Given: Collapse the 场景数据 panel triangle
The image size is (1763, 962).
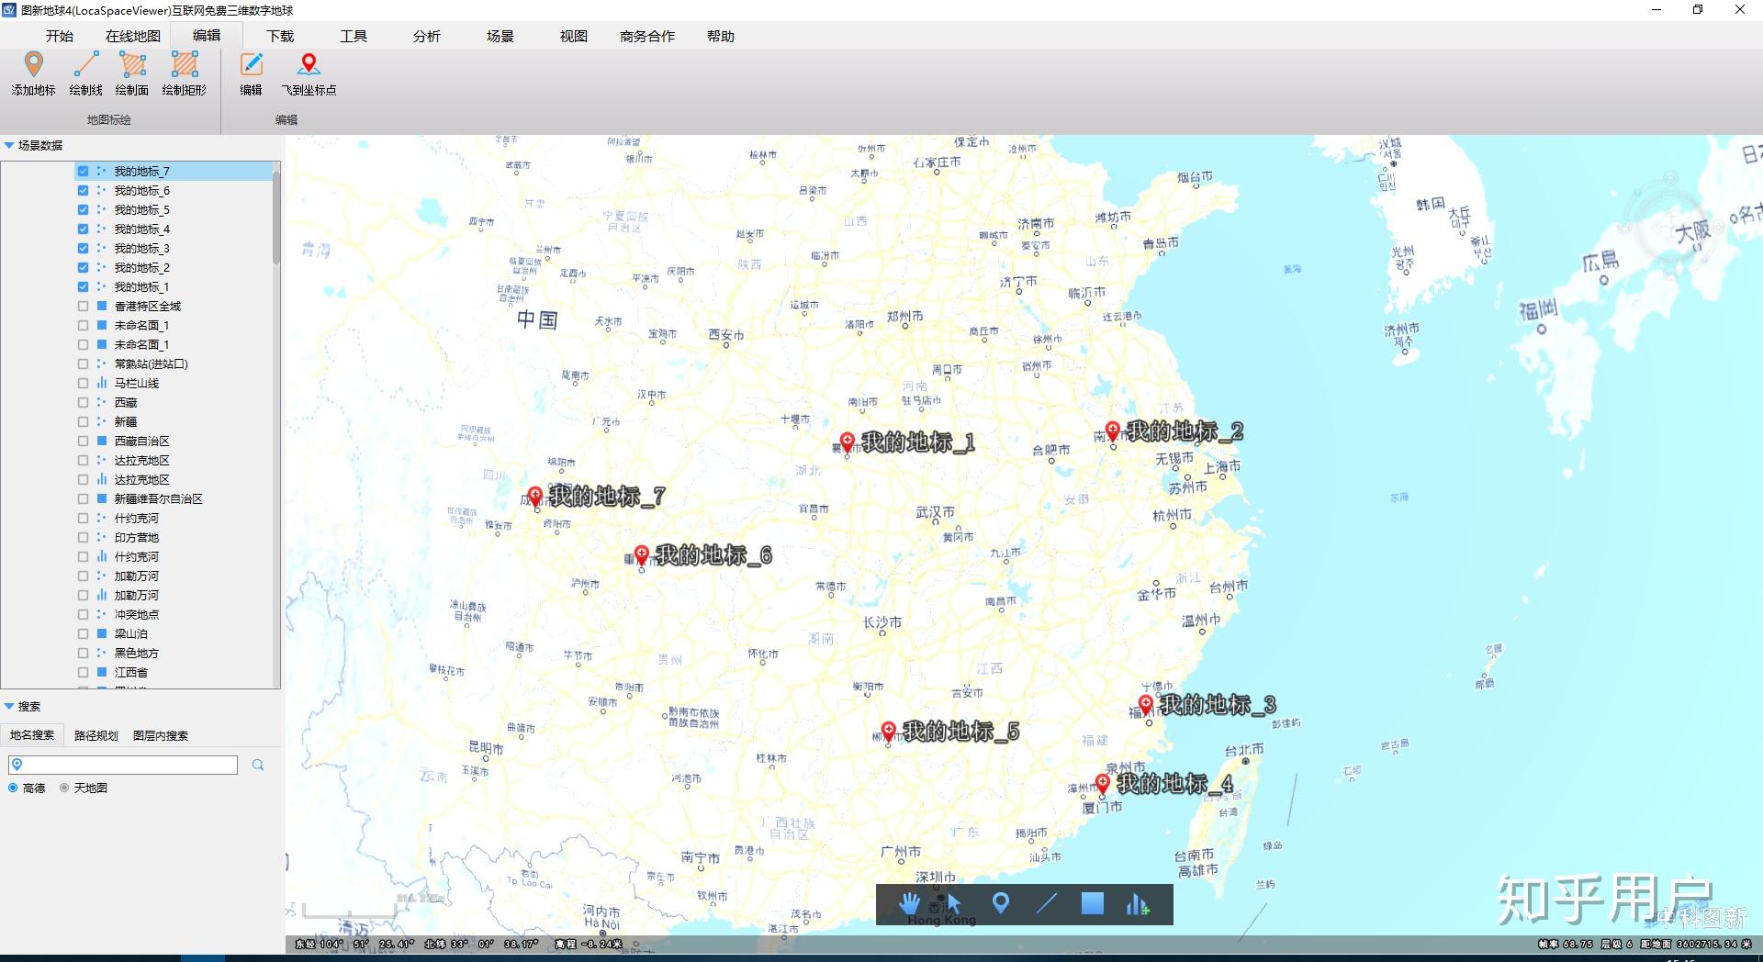Looking at the screenshot, I should point(9,145).
